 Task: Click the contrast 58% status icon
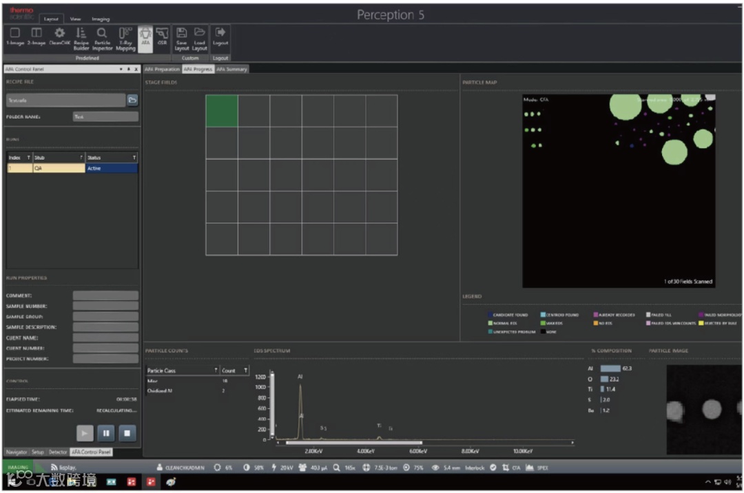(x=246, y=468)
